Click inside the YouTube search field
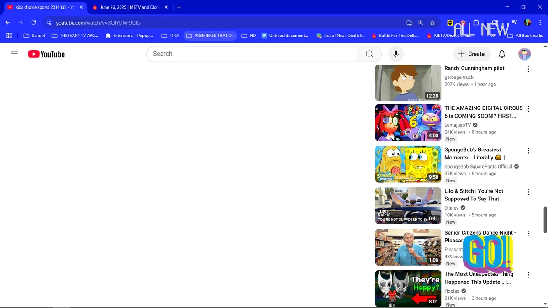The image size is (548, 308). 251,54
